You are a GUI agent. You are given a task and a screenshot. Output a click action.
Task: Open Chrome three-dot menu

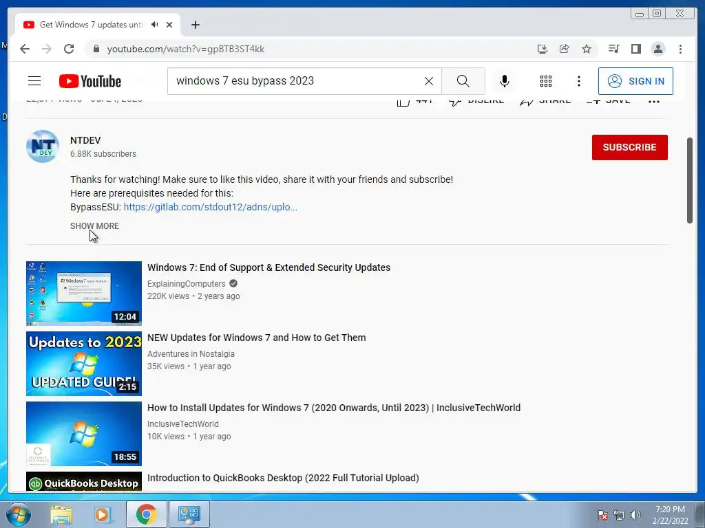680,49
